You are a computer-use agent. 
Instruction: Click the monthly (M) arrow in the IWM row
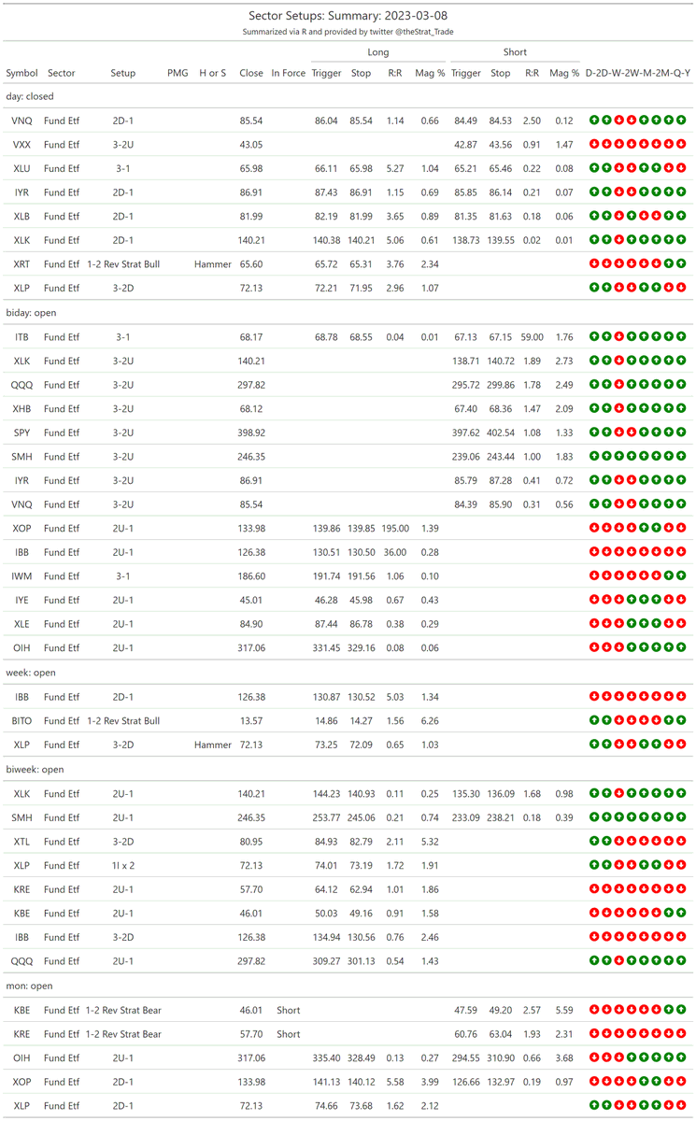tap(644, 576)
